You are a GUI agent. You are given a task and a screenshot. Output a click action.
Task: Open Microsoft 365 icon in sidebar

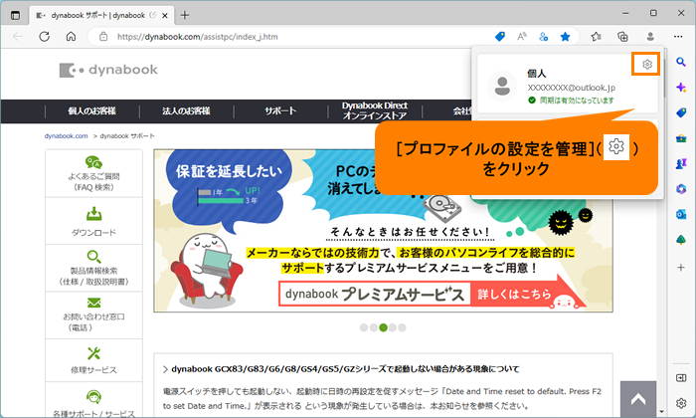point(681,189)
